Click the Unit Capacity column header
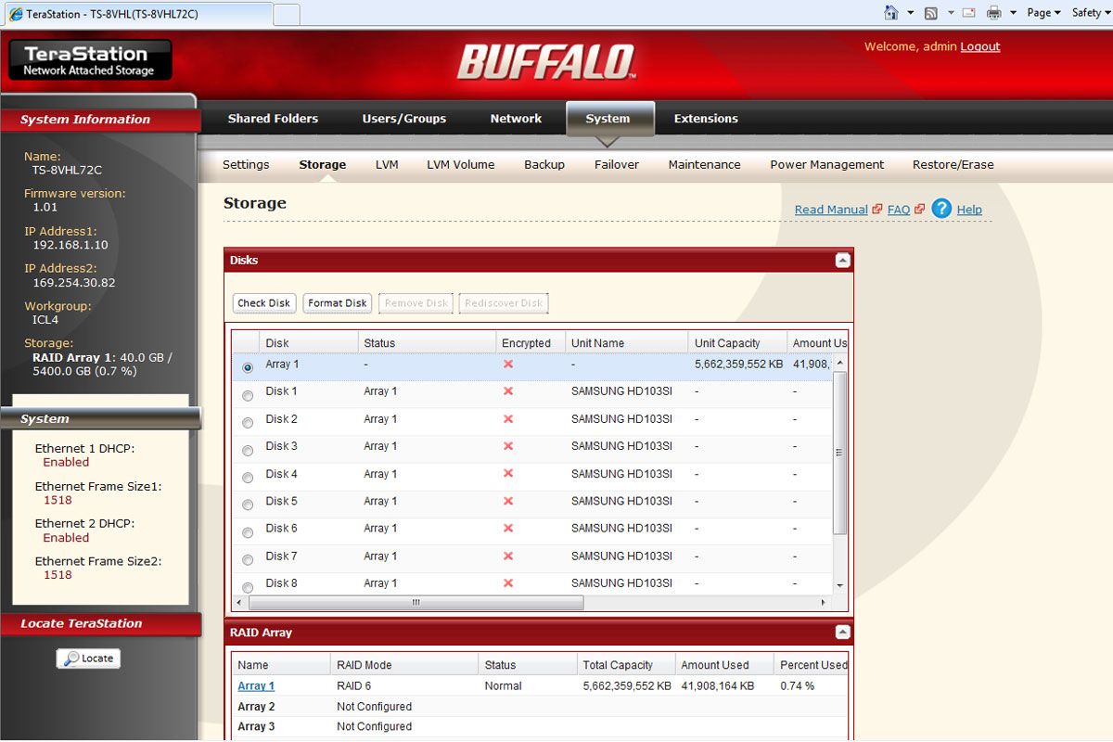The height and width of the screenshot is (742, 1113). click(x=737, y=343)
